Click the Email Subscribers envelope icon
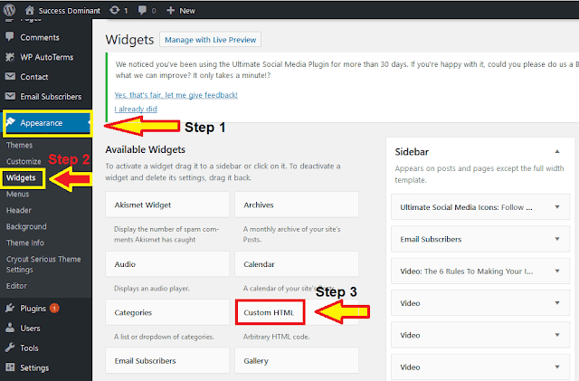This screenshot has height=381, width=579. click(x=10, y=96)
